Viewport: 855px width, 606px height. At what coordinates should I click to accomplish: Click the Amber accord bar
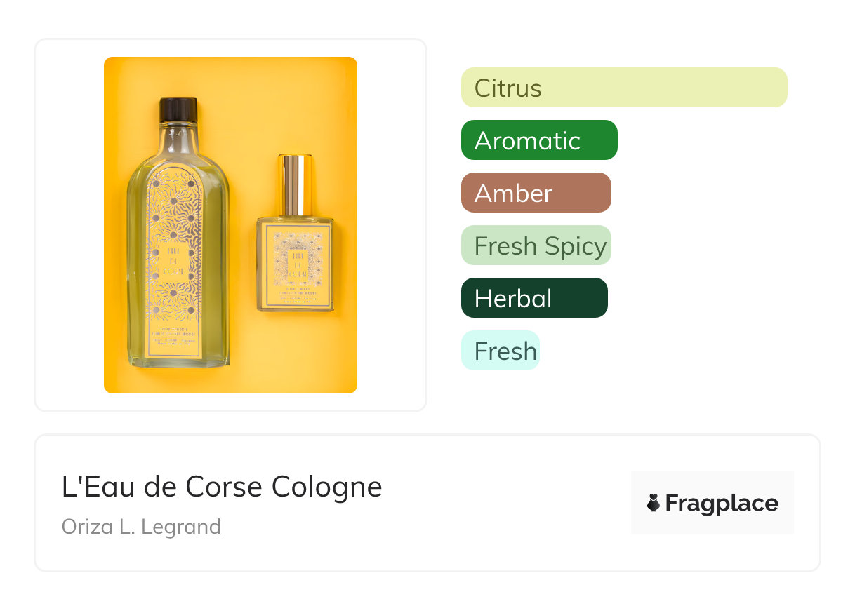[536, 193]
